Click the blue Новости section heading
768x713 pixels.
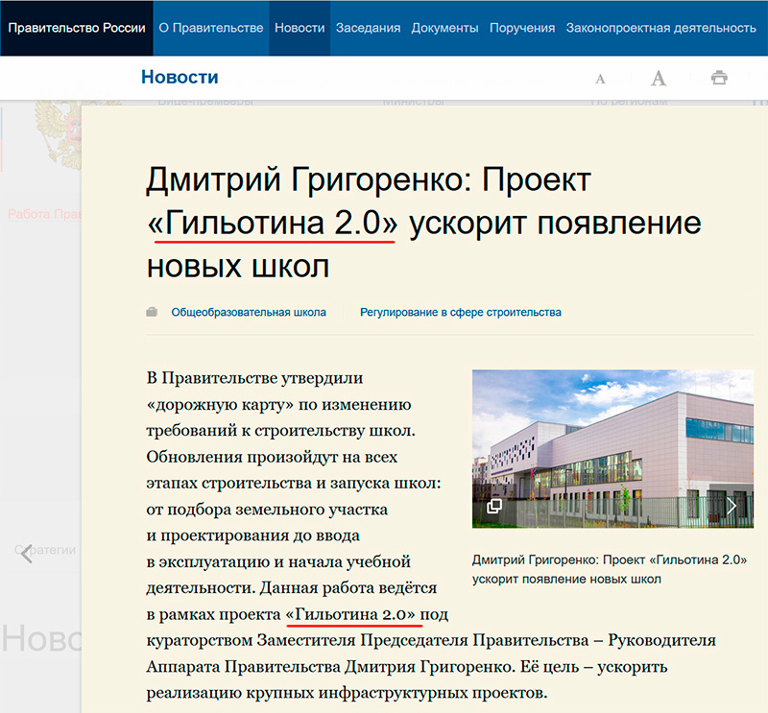180,78
